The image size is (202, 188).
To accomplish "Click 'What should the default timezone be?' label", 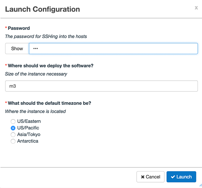I will 49,103.
